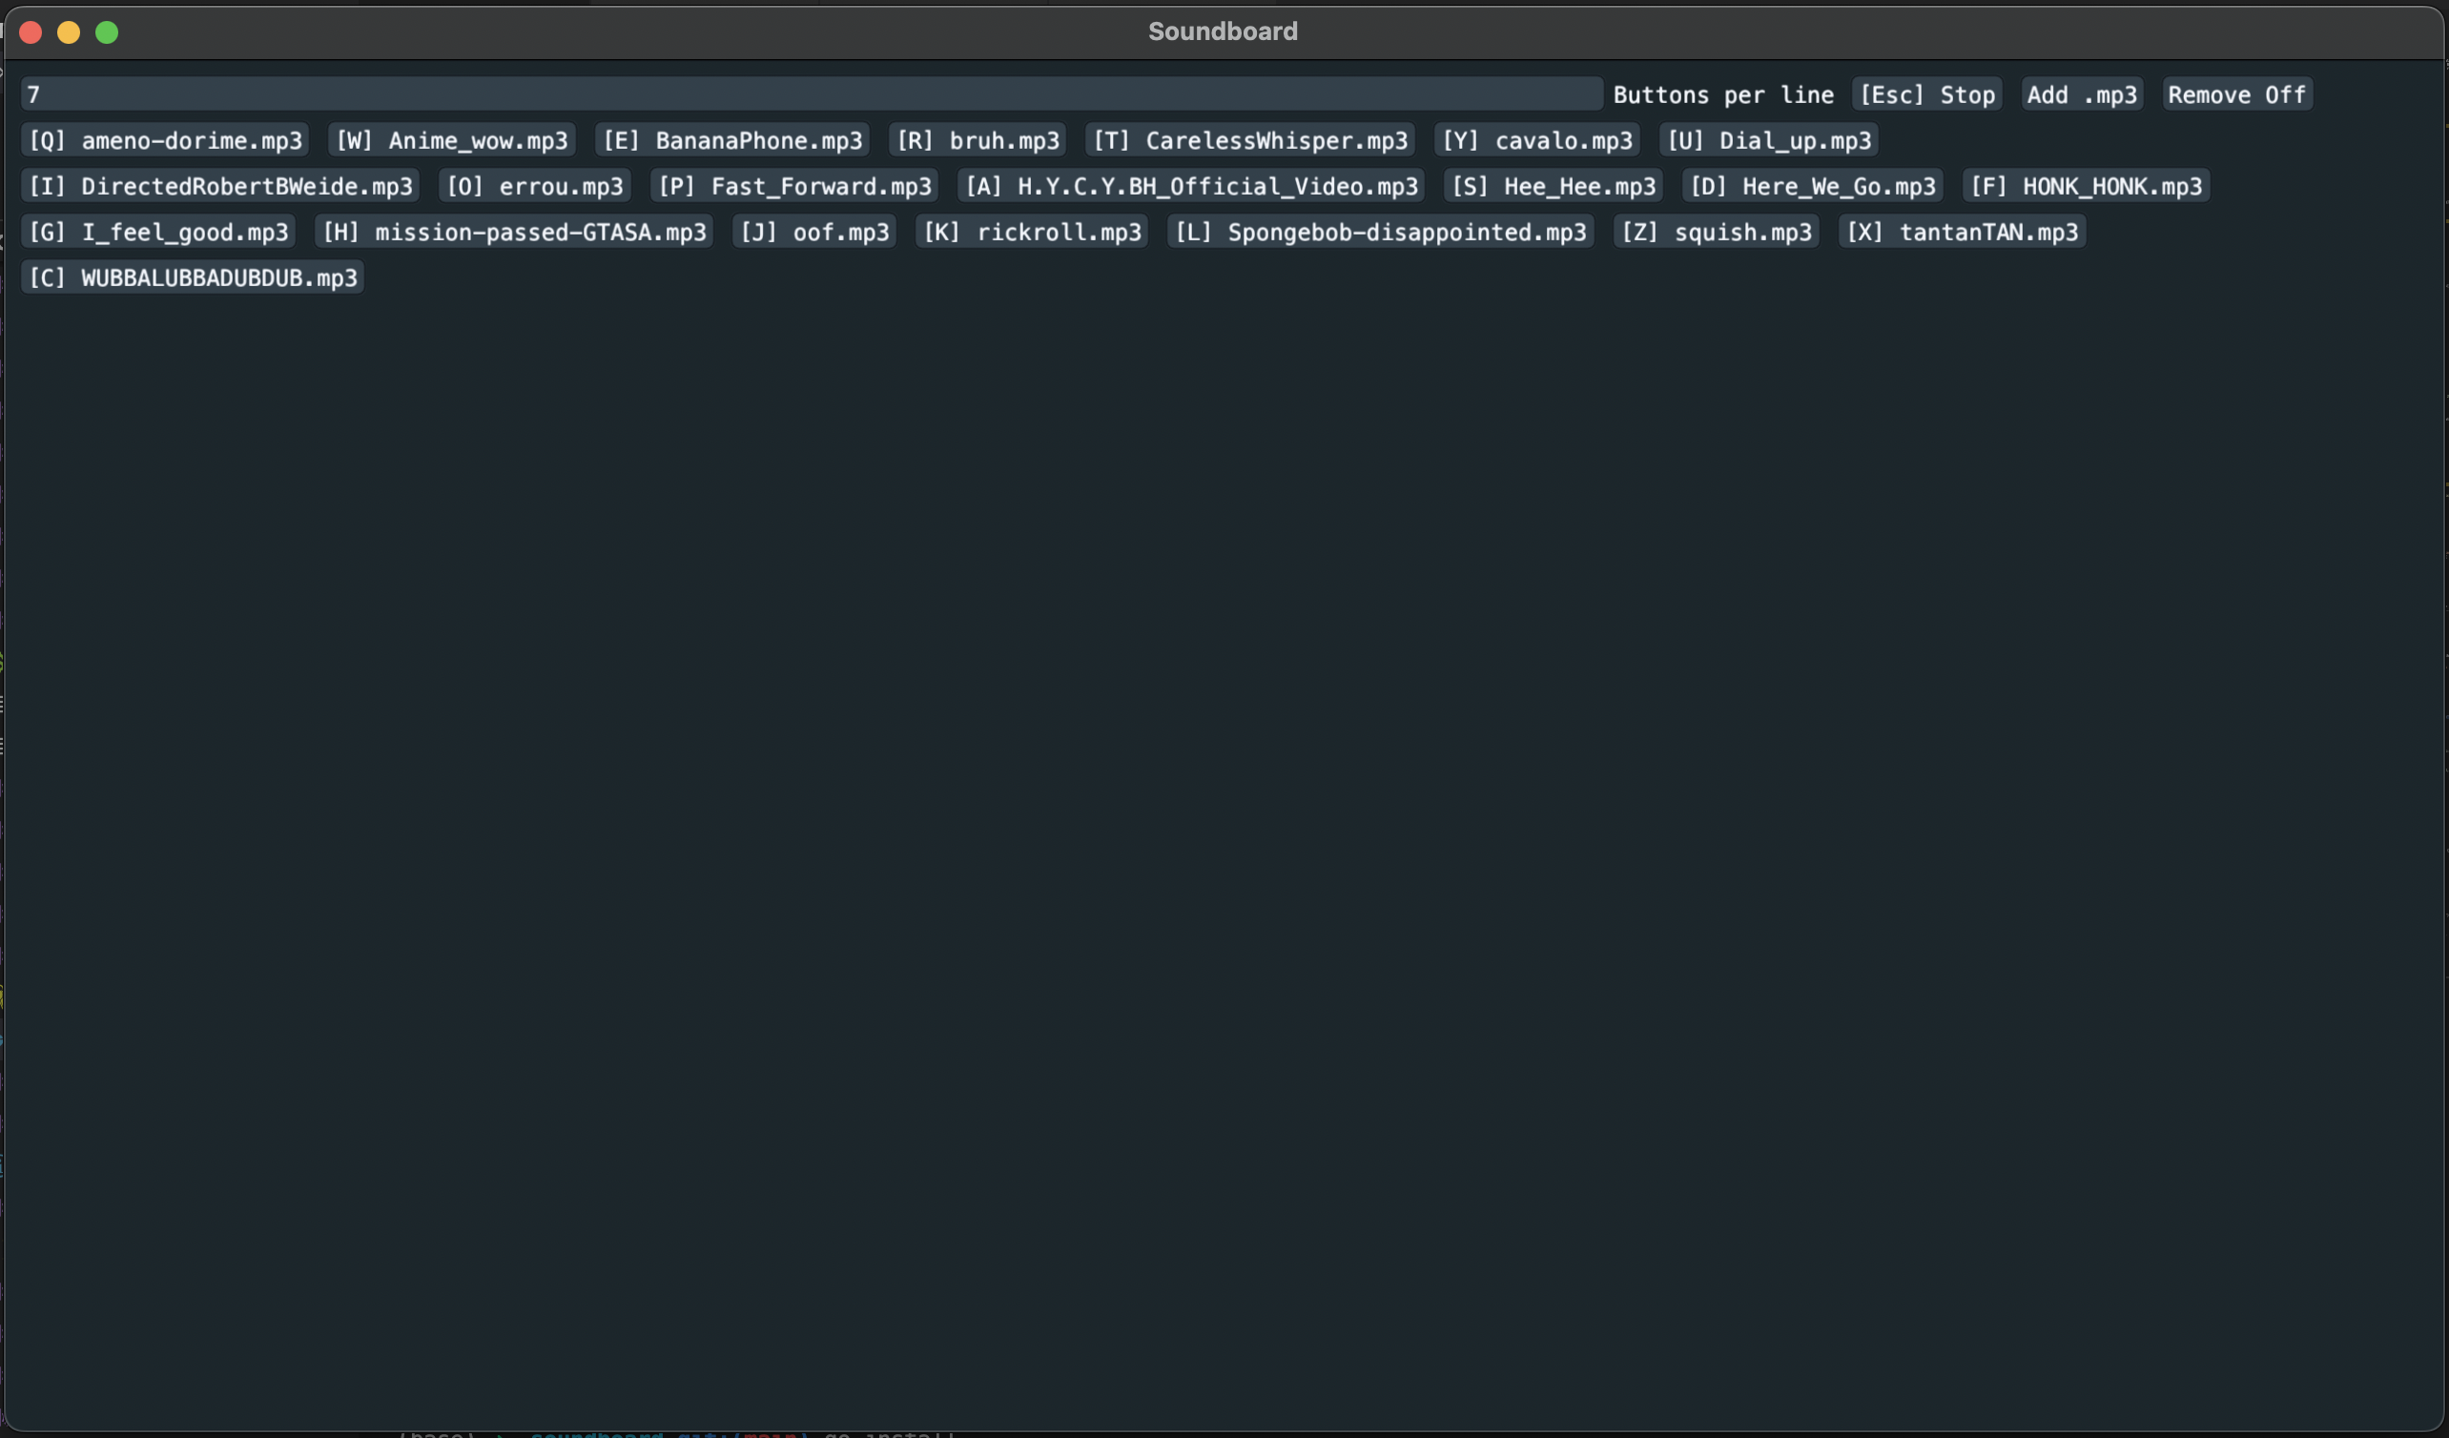Play mission-passed-GTASA.mp3 sound
The width and height of the screenshot is (2449, 1438).
pyautogui.click(x=514, y=232)
